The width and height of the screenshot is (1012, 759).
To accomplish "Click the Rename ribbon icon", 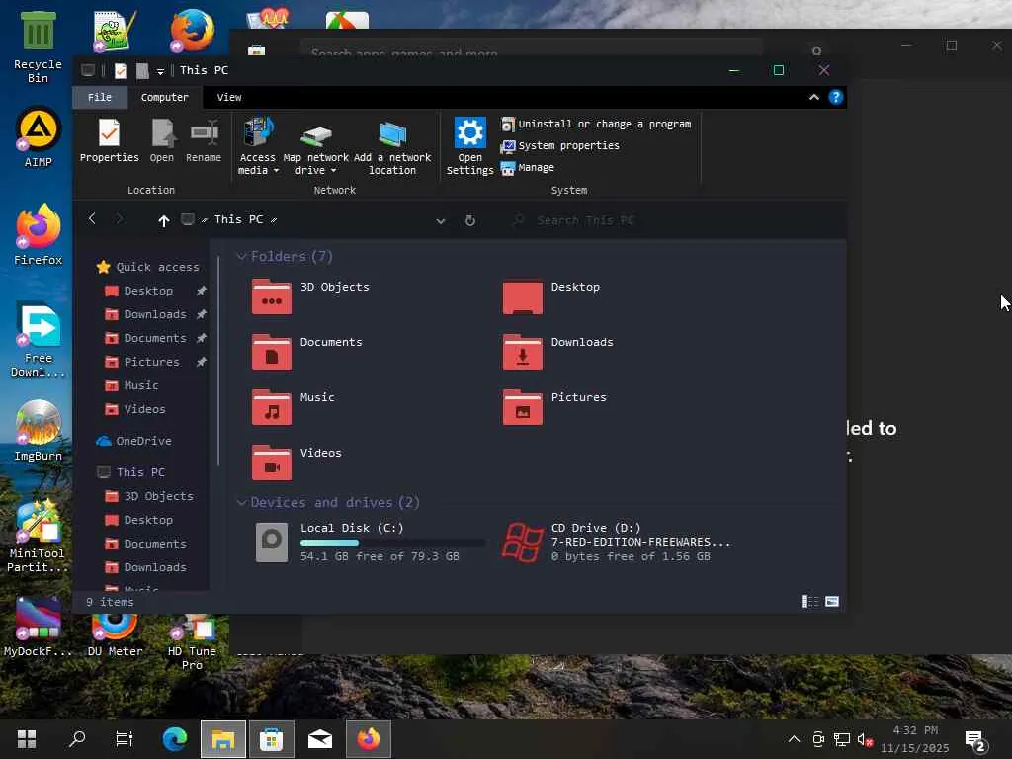I will [x=204, y=140].
